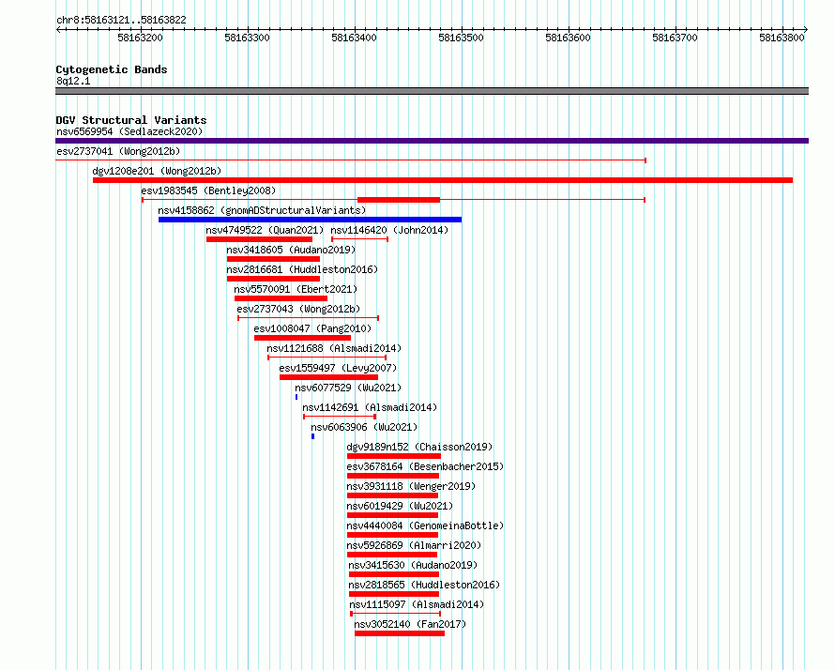Screen dimensions: 835x670
Task: Click nsv3418605 (Audano2019) label
Action: [291, 250]
